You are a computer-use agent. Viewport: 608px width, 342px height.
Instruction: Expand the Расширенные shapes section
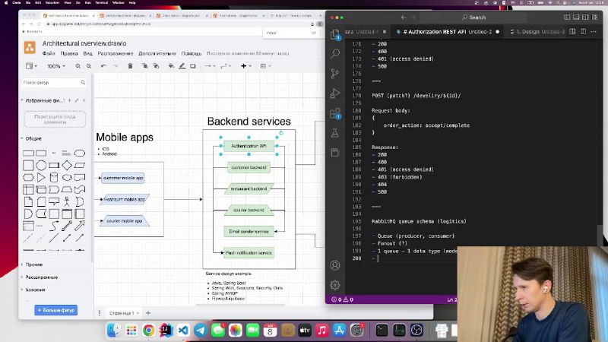(40, 277)
